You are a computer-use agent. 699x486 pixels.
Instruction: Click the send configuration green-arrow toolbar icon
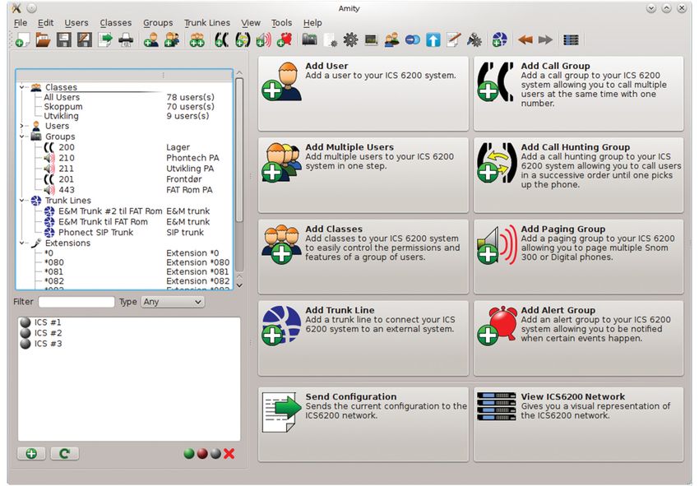point(105,40)
